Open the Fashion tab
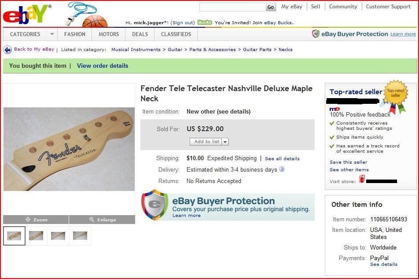The height and width of the screenshot is (279, 419). tap(75, 34)
